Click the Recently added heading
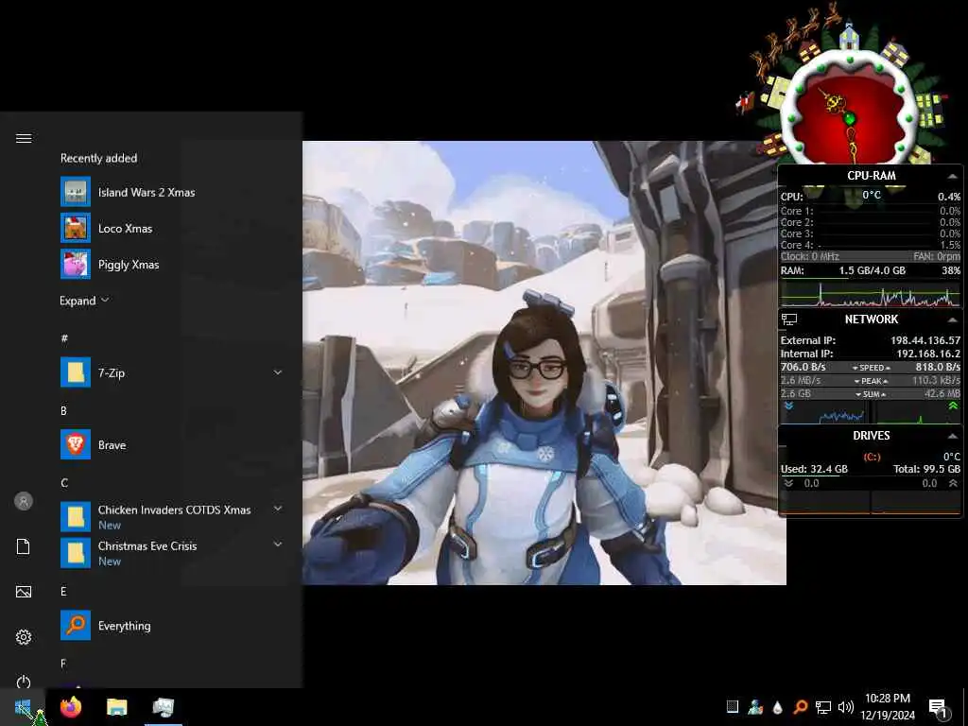The image size is (968, 726). click(98, 158)
